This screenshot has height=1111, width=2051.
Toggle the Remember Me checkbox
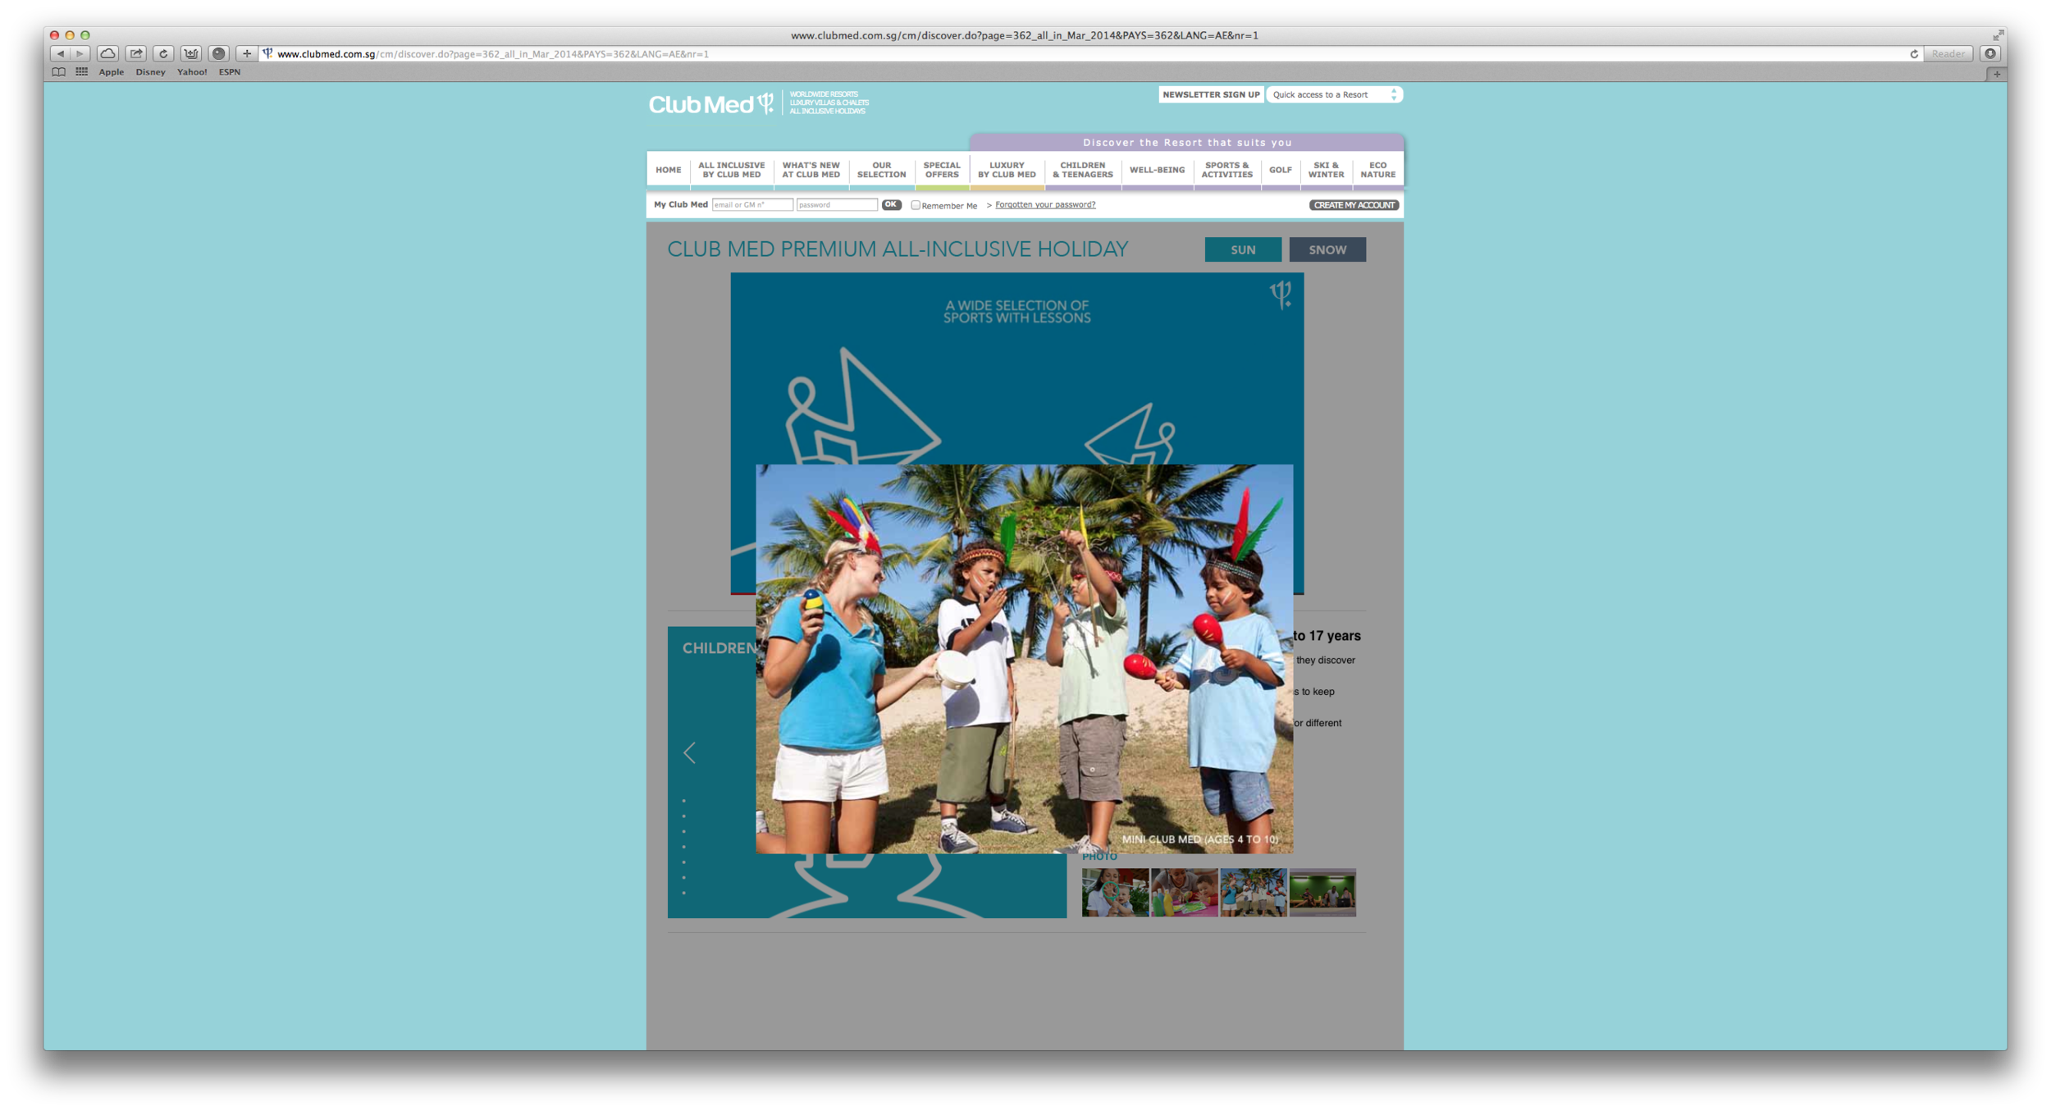pos(916,205)
